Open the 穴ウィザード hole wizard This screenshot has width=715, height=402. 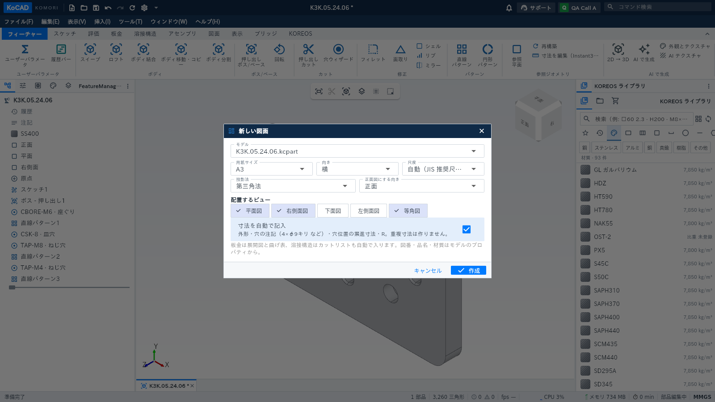(x=338, y=53)
